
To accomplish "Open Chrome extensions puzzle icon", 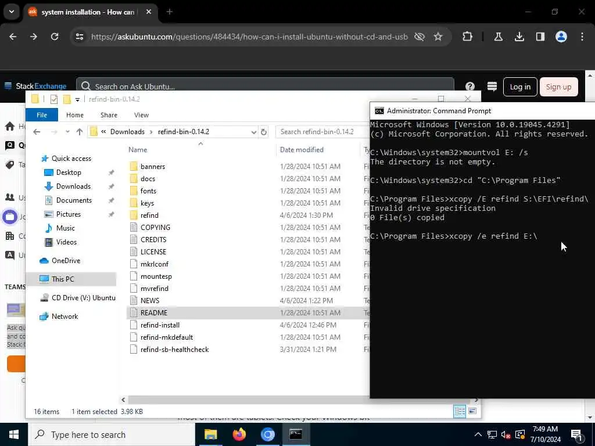I will [468, 37].
